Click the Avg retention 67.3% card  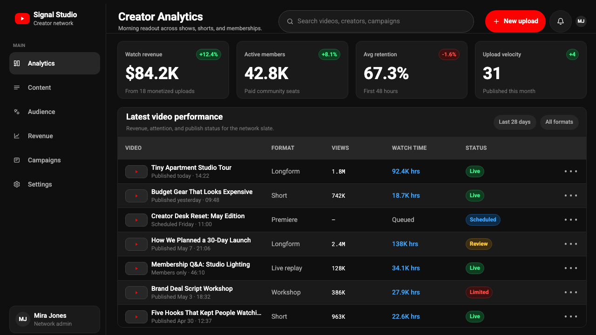pos(412,70)
